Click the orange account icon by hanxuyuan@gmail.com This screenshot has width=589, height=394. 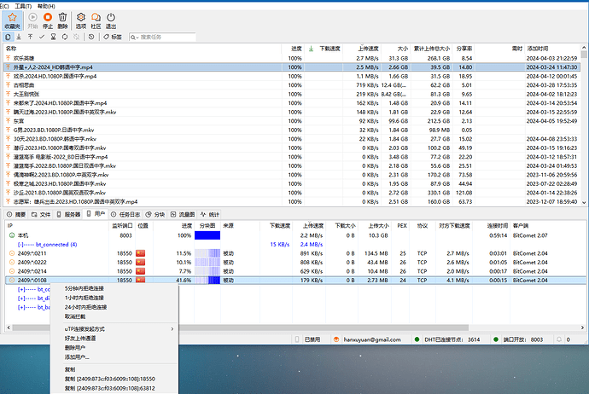[336, 339]
